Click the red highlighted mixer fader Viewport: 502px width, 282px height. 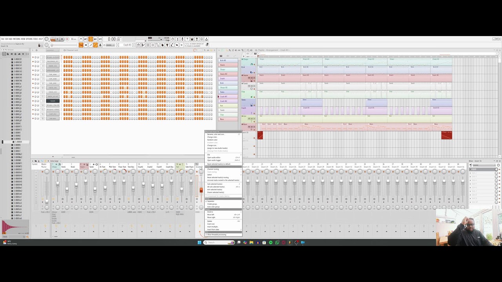pyautogui.click(x=201, y=190)
